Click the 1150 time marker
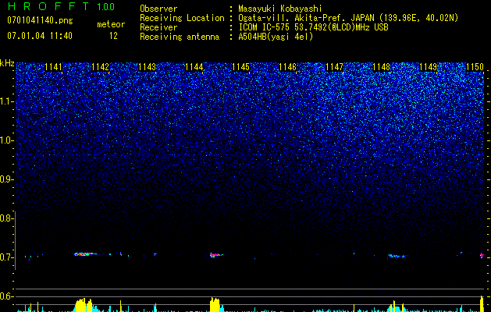491x312 pixels. pos(475,67)
